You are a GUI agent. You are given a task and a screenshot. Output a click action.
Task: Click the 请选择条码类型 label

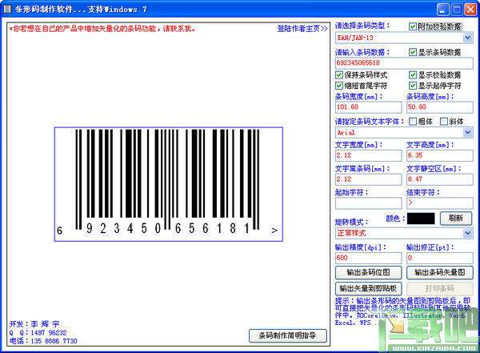[x=362, y=26]
